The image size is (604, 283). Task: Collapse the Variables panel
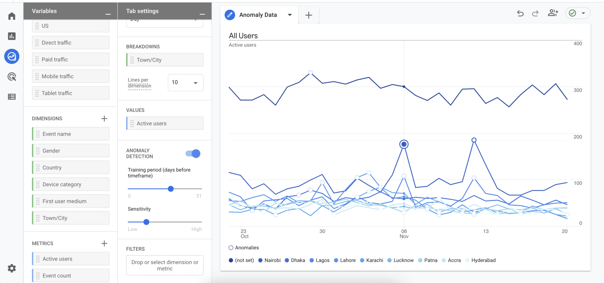point(108,14)
